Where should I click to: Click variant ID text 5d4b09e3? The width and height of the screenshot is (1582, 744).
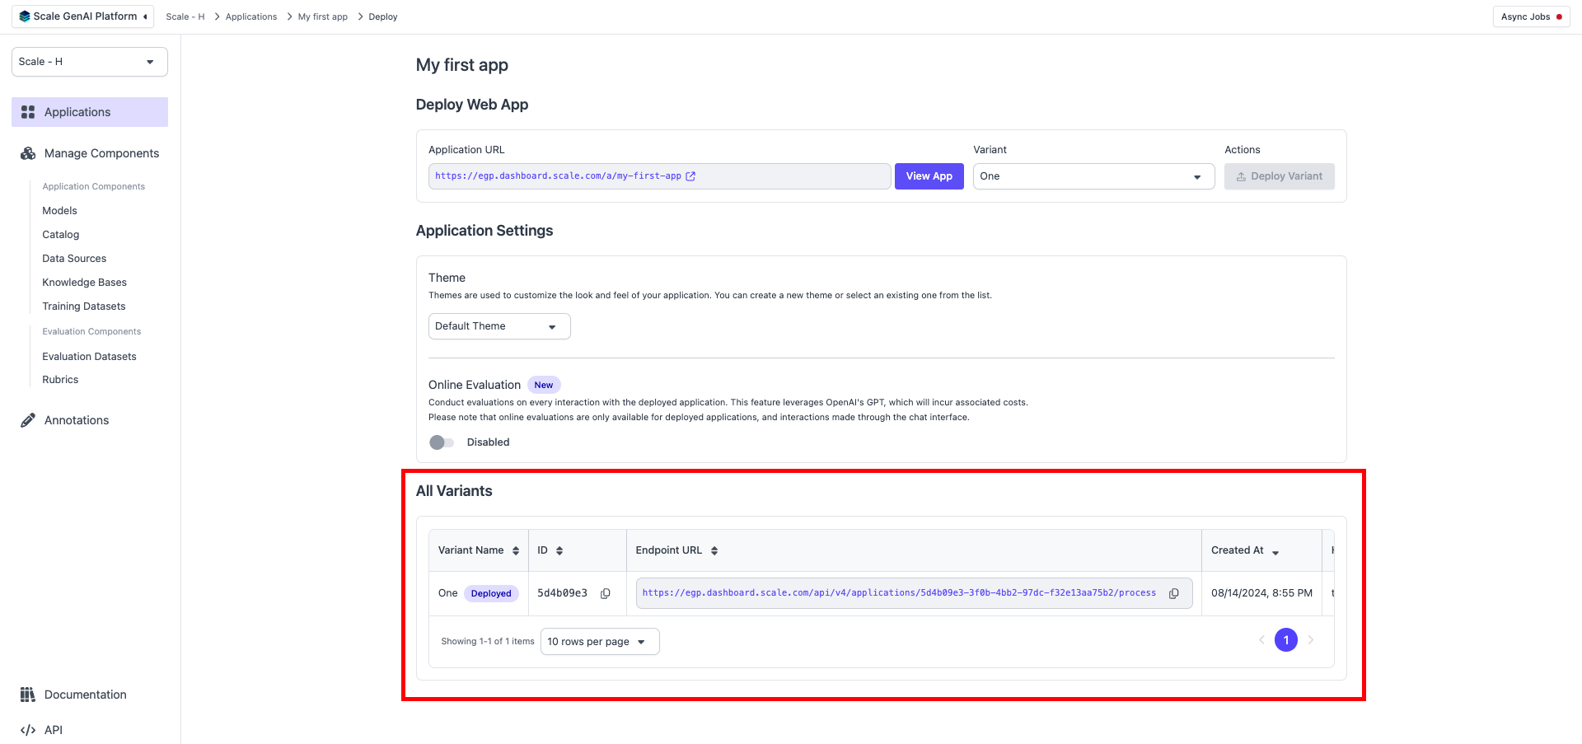pos(562,593)
